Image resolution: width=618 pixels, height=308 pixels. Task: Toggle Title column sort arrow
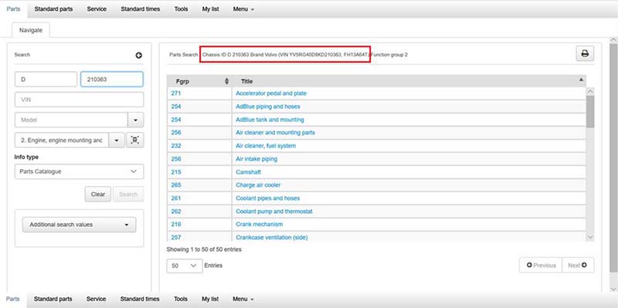click(x=581, y=80)
